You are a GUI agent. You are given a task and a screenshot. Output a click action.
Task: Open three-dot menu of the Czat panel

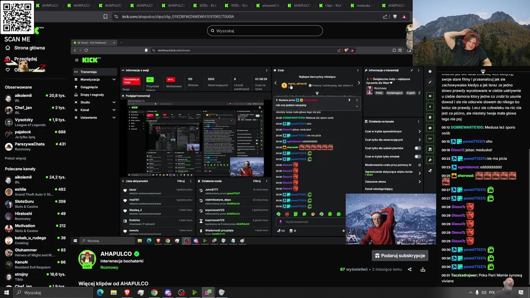(358, 70)
